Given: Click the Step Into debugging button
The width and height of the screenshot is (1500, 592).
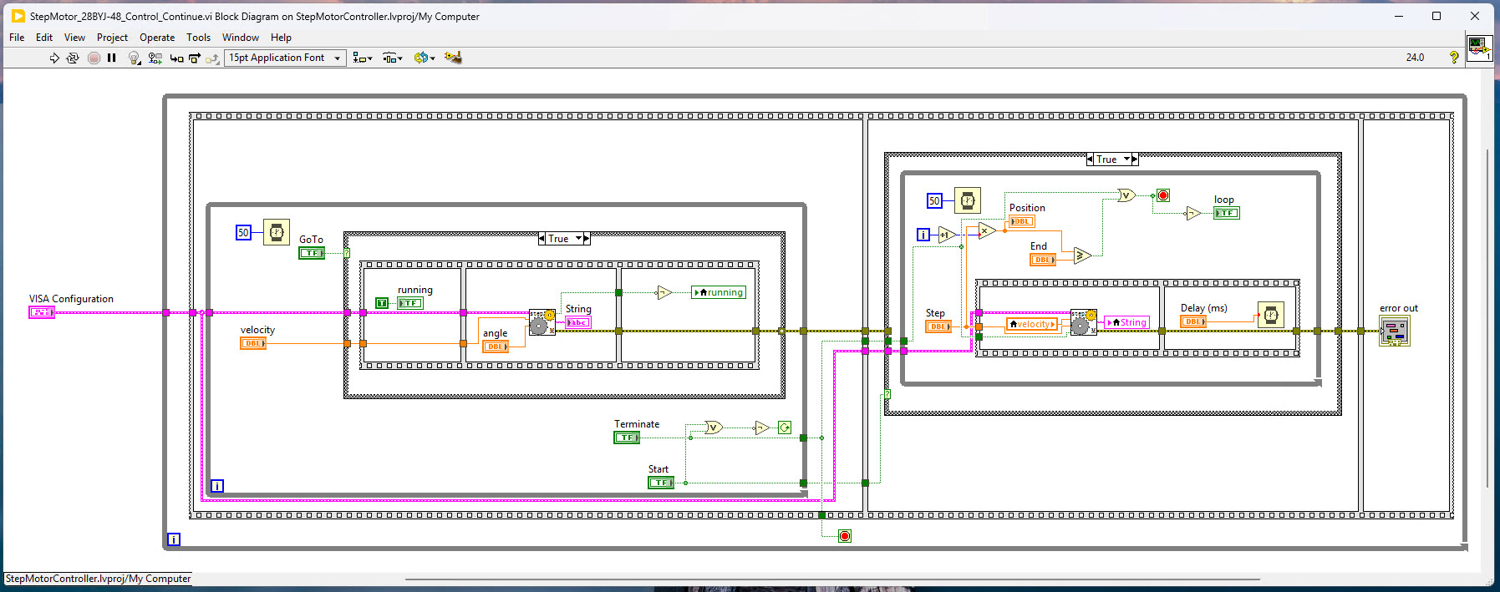Looking at the screenshot, I should (176, 58).
